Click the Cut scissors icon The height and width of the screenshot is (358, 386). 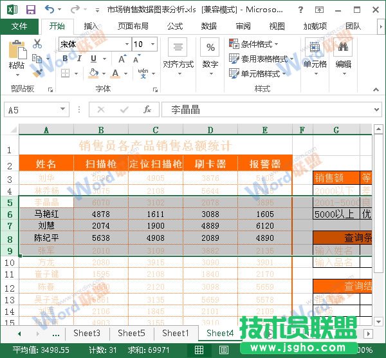[37, 44]
